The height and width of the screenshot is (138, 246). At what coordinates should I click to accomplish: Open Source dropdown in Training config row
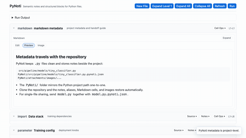pyautogui.click(x=179, y=130)
